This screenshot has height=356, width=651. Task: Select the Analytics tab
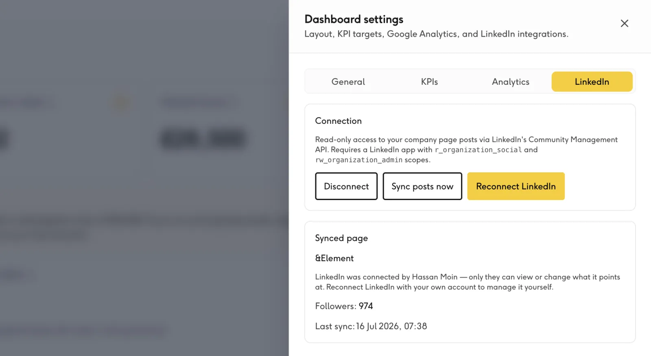(511, 81)
